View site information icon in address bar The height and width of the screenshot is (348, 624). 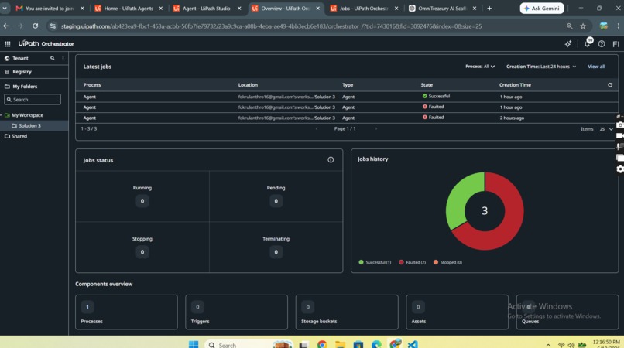53,26
